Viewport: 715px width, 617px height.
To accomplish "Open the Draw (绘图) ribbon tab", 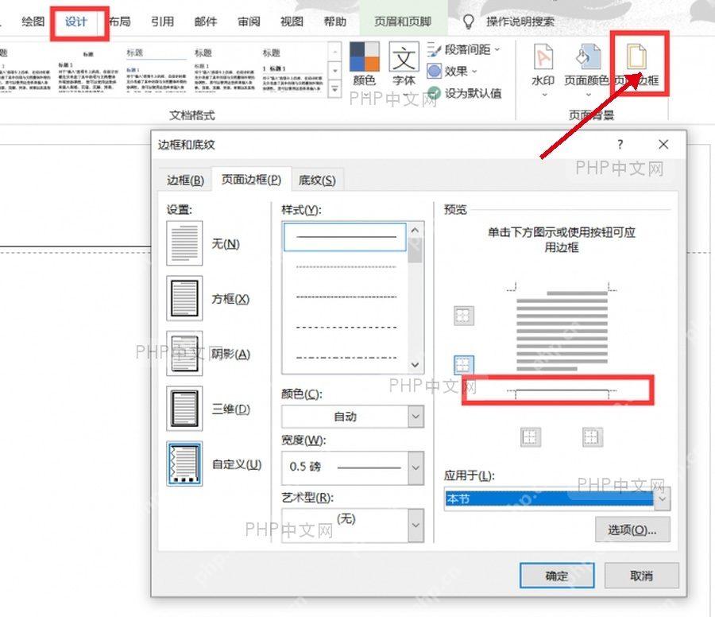I will tap(33, 21).
